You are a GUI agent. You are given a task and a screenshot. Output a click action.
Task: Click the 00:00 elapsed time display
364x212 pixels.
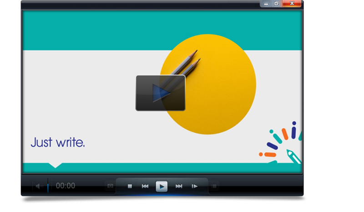(x=66, y=186)
